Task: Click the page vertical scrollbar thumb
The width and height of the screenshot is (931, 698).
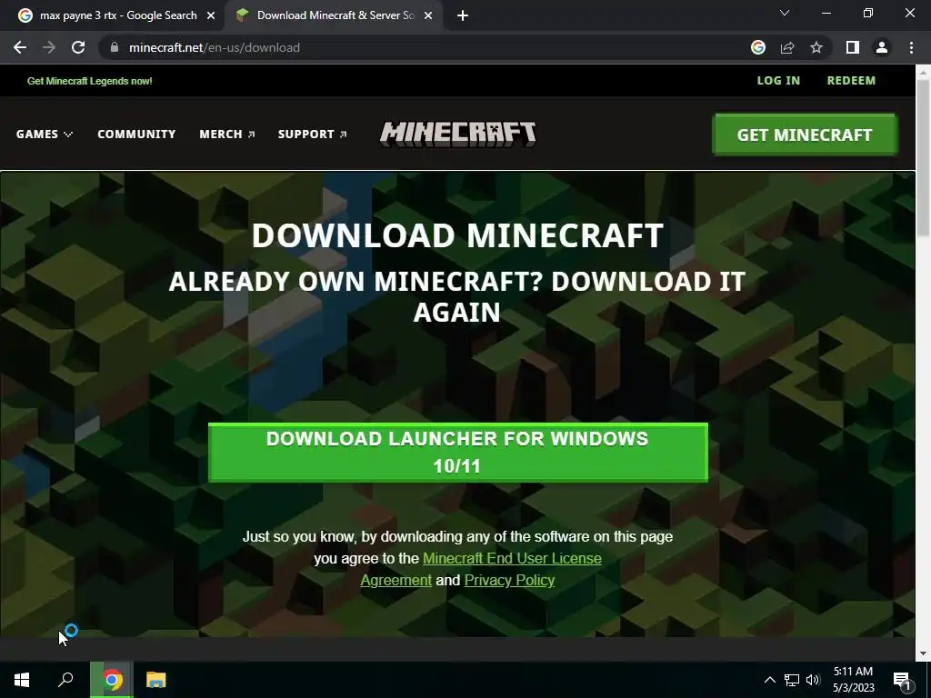Action: coord(923,159)
